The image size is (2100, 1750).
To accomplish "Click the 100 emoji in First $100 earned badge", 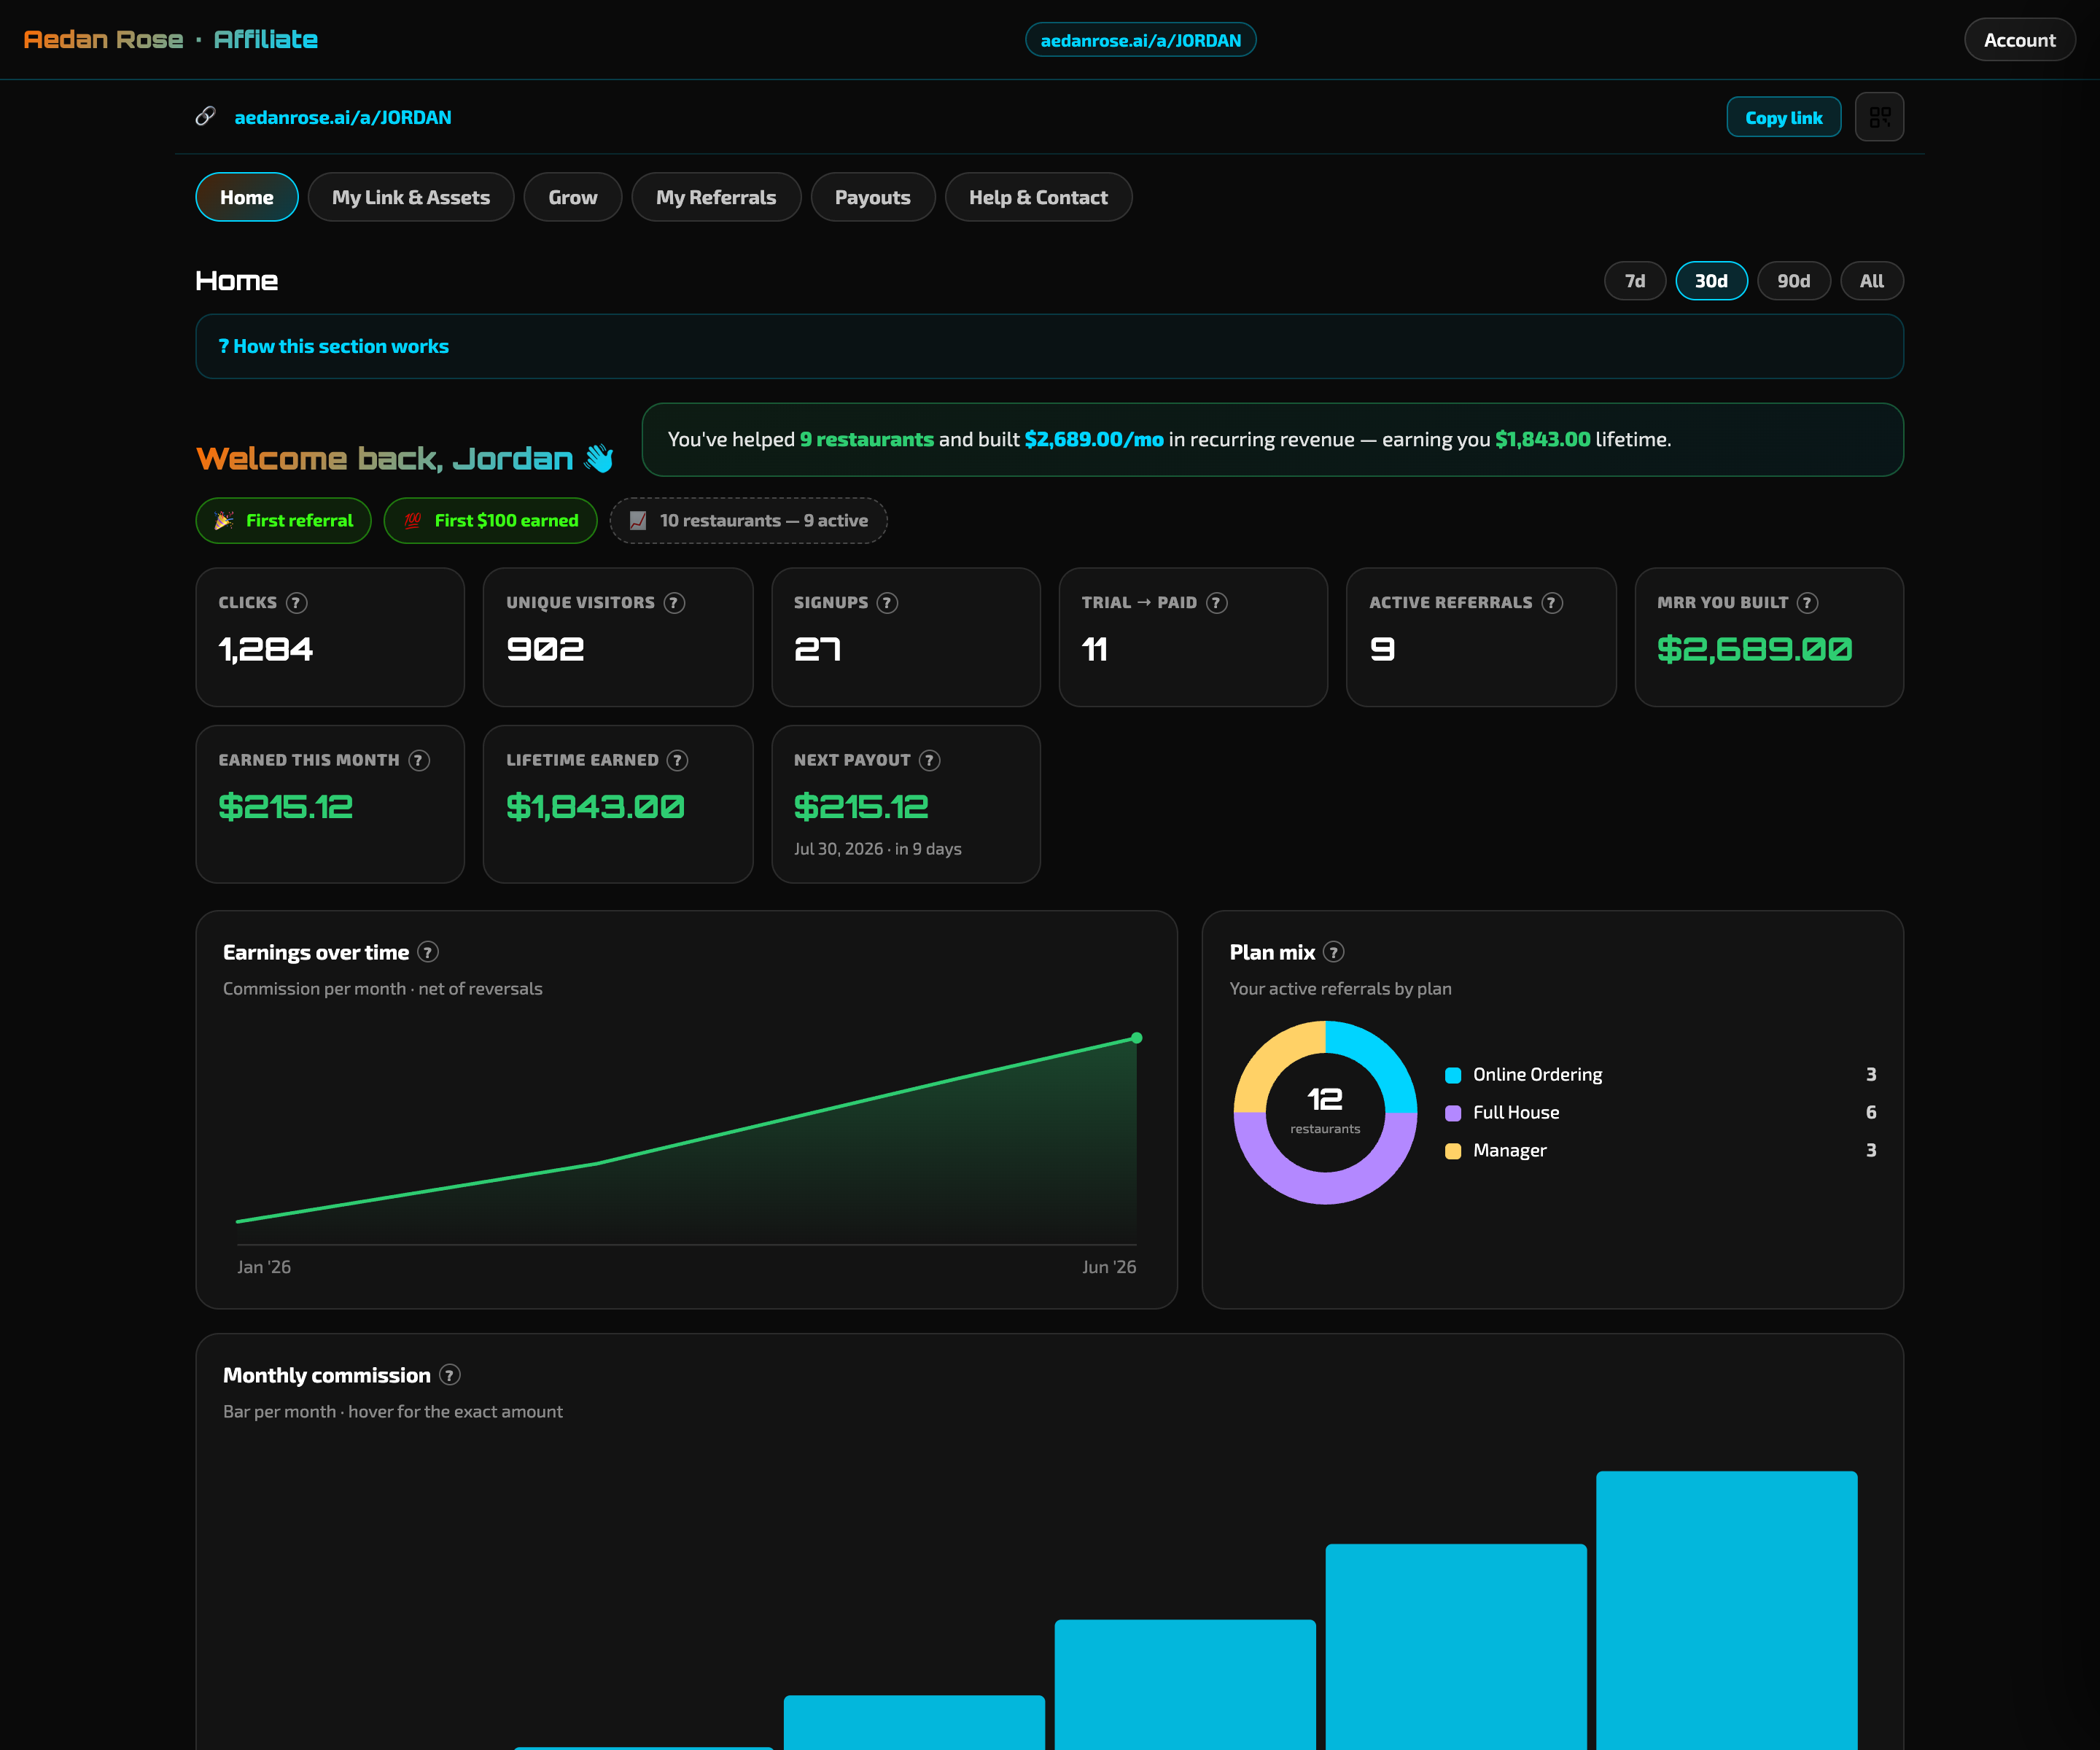I will point(412,520).
